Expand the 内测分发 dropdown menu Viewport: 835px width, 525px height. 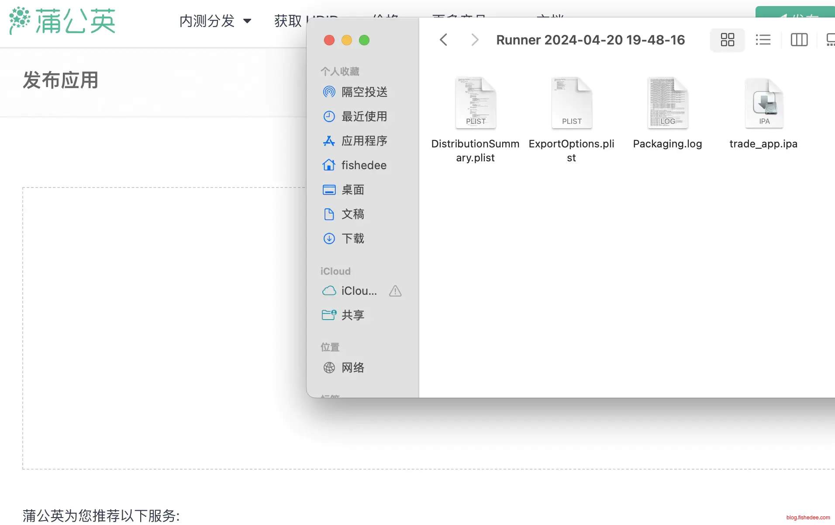pos(215,21)
